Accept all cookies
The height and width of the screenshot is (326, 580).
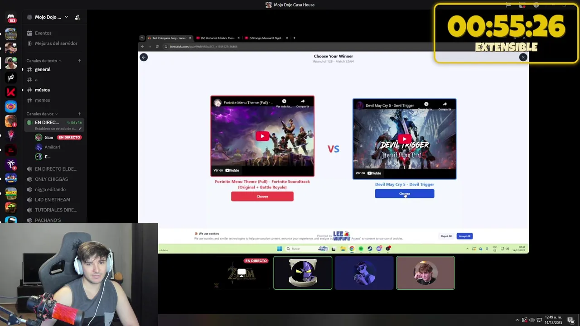tap(464, 236)
